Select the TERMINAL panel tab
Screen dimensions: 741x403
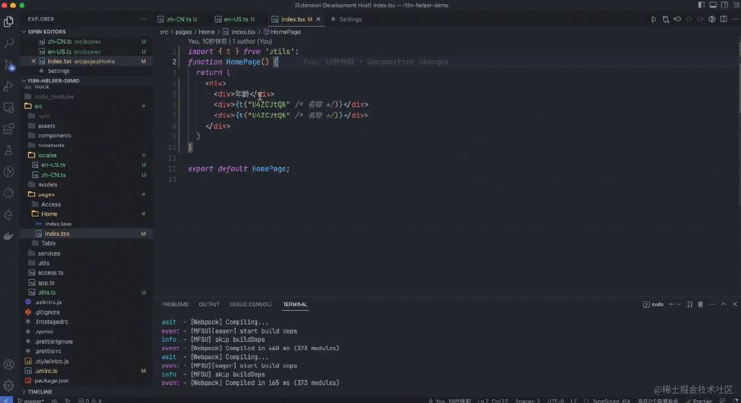(296, 305)
